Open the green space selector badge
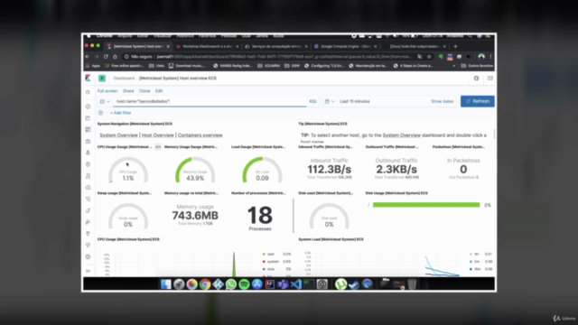 pyautogui.click(x=102, y=79)
